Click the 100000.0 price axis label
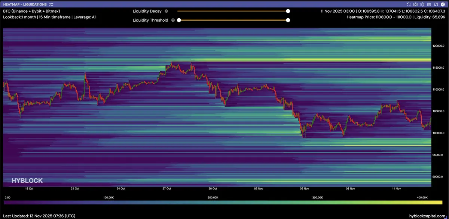The height and width of the screenshot is (219, 449). tap(439, 133)
